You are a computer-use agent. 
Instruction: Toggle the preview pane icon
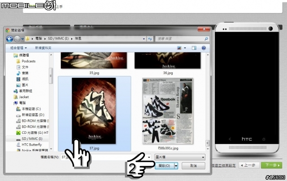(x=194, y=48)
